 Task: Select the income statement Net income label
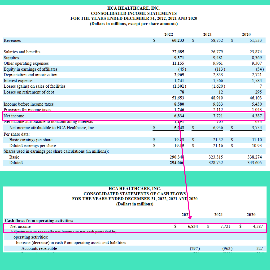[14, 116]
